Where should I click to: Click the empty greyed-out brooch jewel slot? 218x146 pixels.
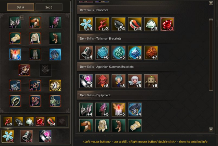tap(62, 121)
